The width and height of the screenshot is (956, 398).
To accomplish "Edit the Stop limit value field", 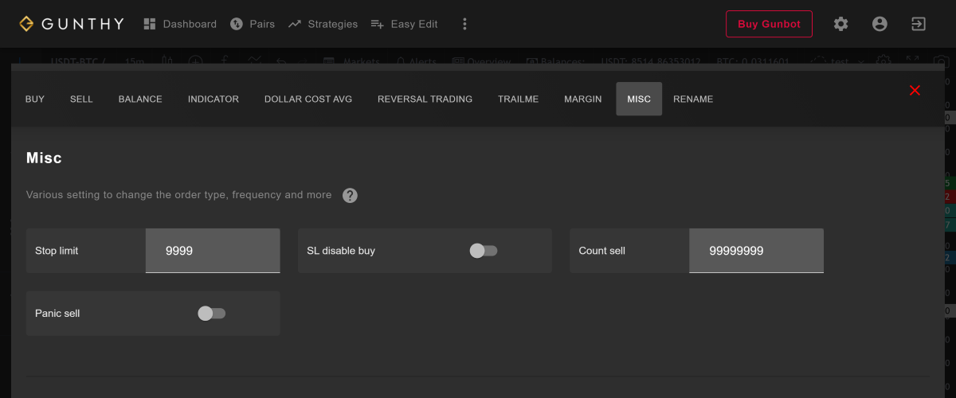I will (213, 251).
